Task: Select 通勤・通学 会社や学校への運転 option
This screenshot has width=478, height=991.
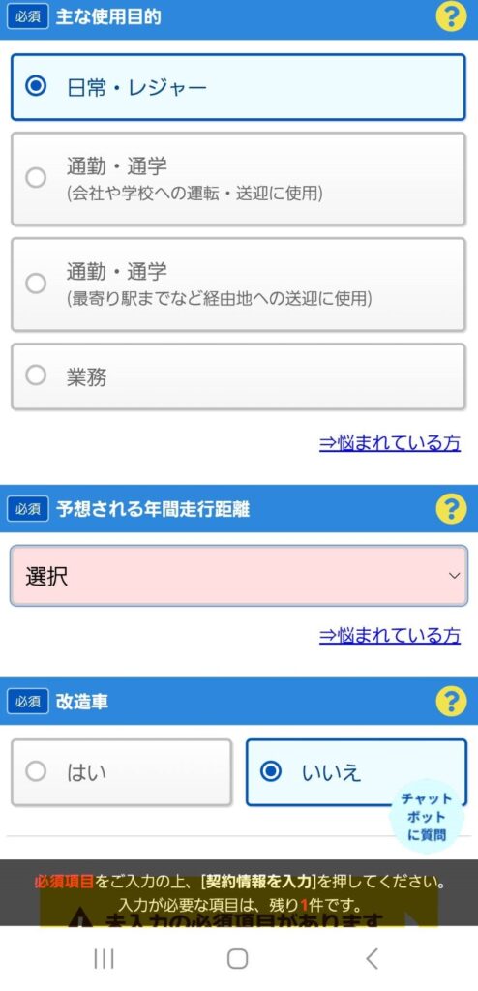Action: 238,179
